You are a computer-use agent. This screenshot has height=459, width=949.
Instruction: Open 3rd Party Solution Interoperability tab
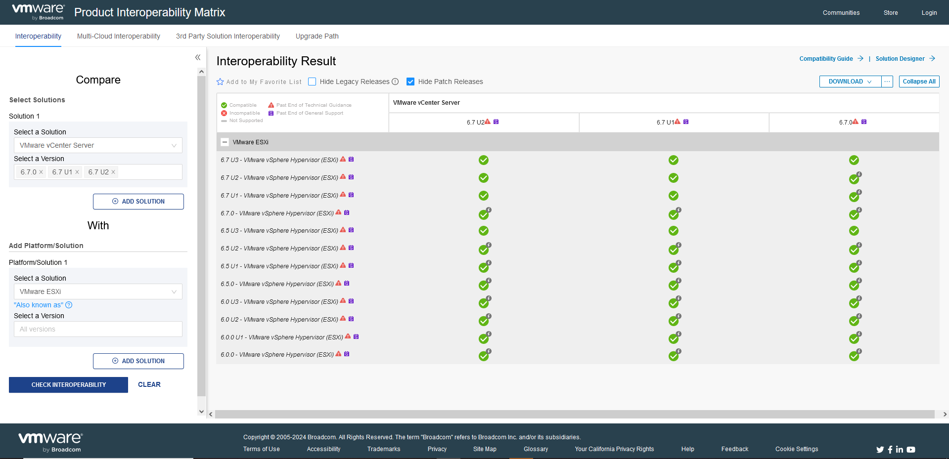pos(228,36)
